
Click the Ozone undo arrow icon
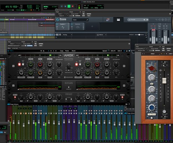point(156,20)
